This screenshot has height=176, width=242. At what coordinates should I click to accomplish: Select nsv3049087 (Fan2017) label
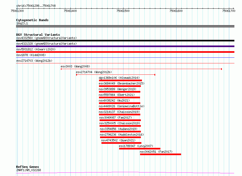(x=116, y=118)
